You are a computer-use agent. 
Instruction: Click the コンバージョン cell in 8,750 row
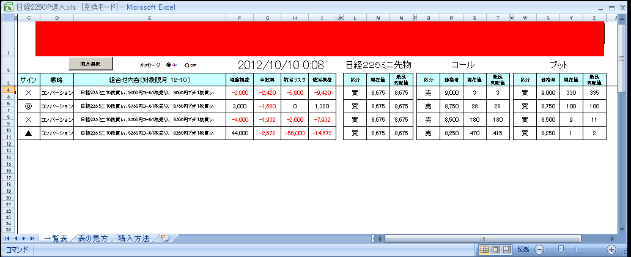click(57, 106)
